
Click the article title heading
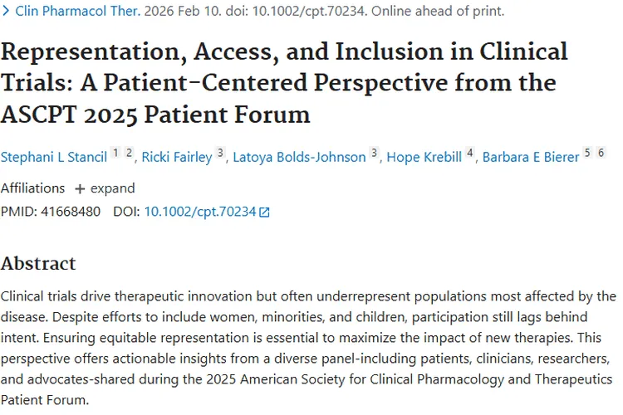[284, 81]
